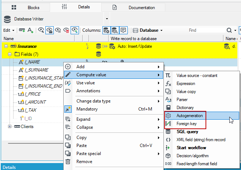Click the add text field icon
Image resolution: width=241 pixels, height=170 pixels.
point(30,30)
